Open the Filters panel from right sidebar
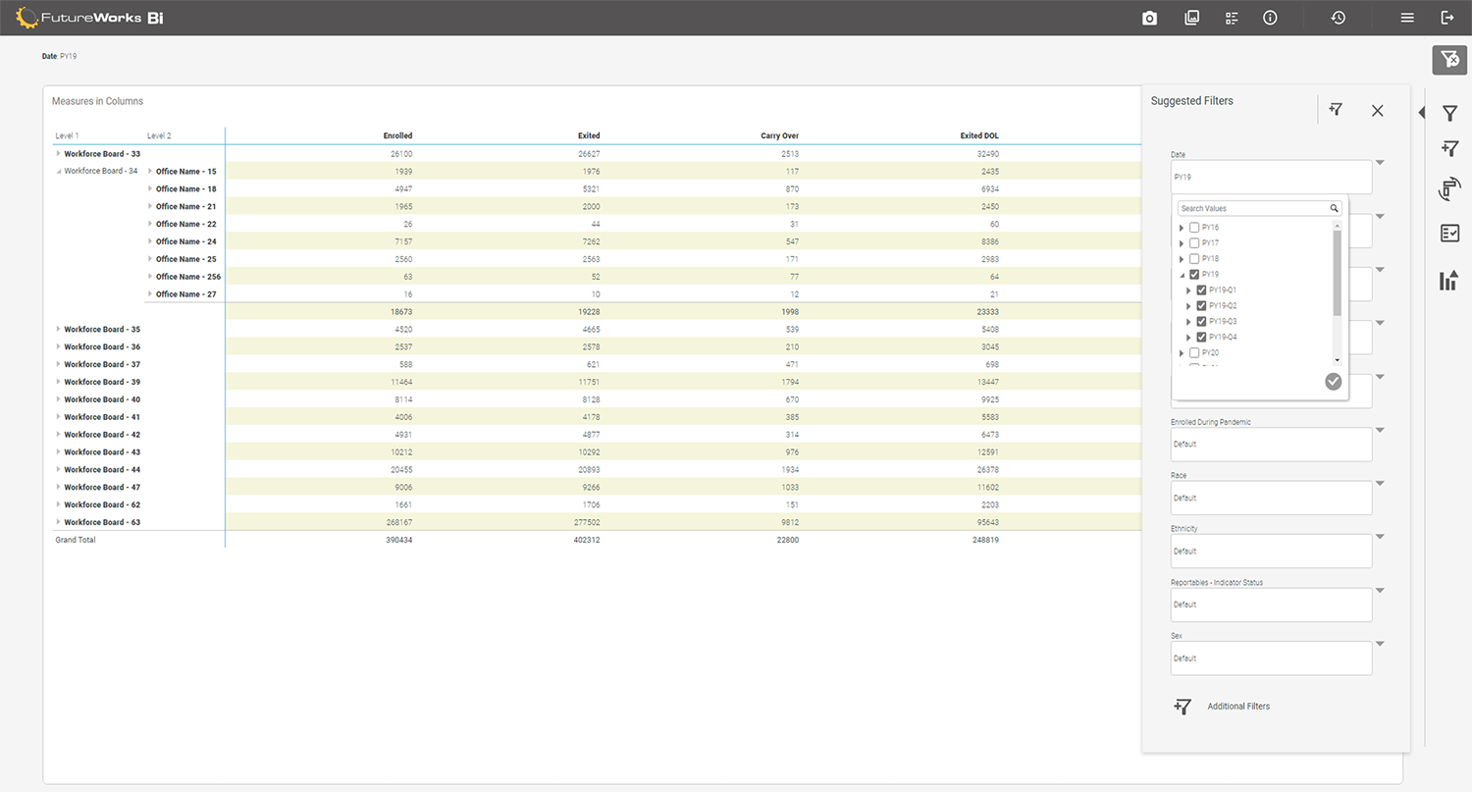The image size is (1472, 792). point(1450,113)
